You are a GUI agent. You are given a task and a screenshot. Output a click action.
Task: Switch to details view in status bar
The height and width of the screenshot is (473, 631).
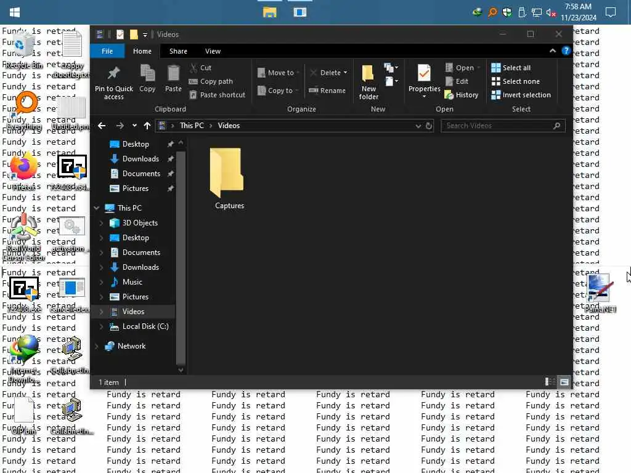pyautogui.click(x=549, y=382)
